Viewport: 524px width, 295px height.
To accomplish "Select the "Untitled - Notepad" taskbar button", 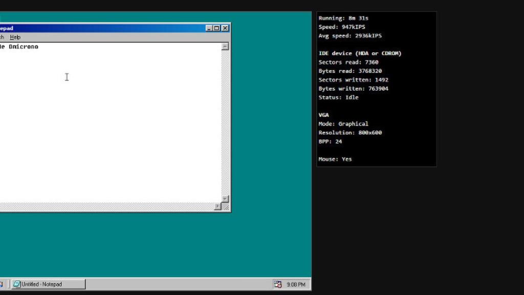I will coord(49,284).
